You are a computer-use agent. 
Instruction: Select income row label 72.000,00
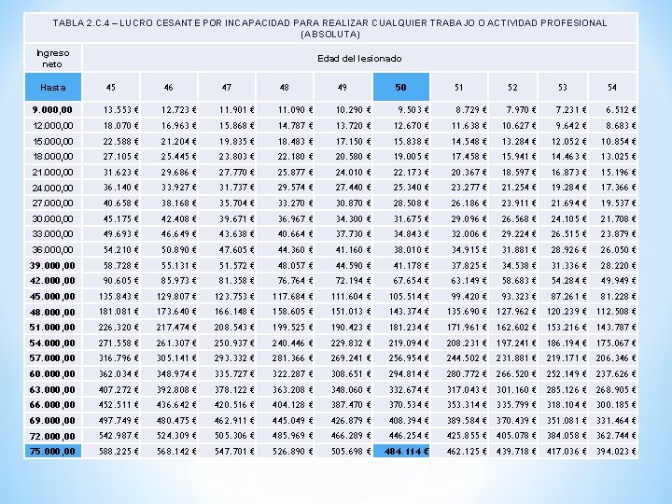(52, 436)
